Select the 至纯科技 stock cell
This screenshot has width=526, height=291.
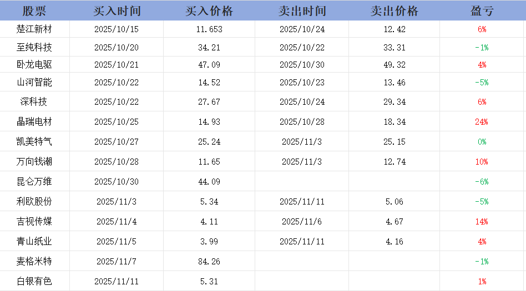(34, 47)
